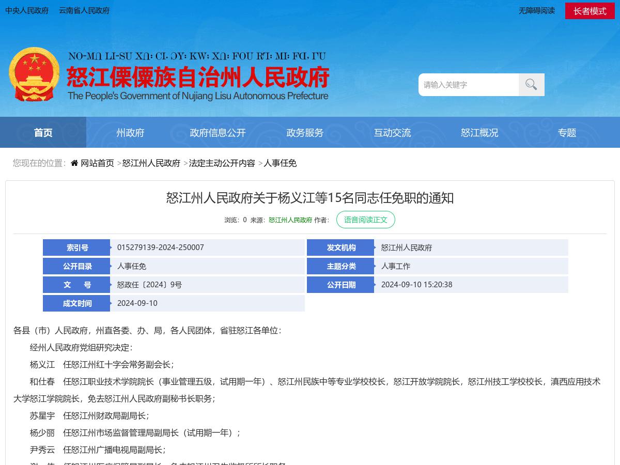
Task: Open 云南省人民政府 link
Action: coord(84,10)
